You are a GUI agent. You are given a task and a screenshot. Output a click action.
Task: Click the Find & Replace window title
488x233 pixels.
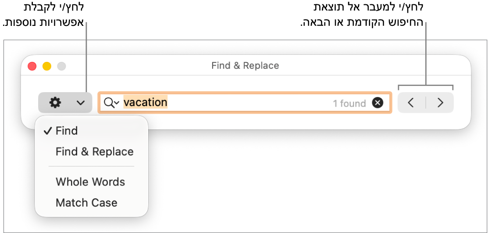[245, 66]
